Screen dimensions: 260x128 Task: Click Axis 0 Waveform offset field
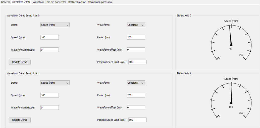click(136, 50)
